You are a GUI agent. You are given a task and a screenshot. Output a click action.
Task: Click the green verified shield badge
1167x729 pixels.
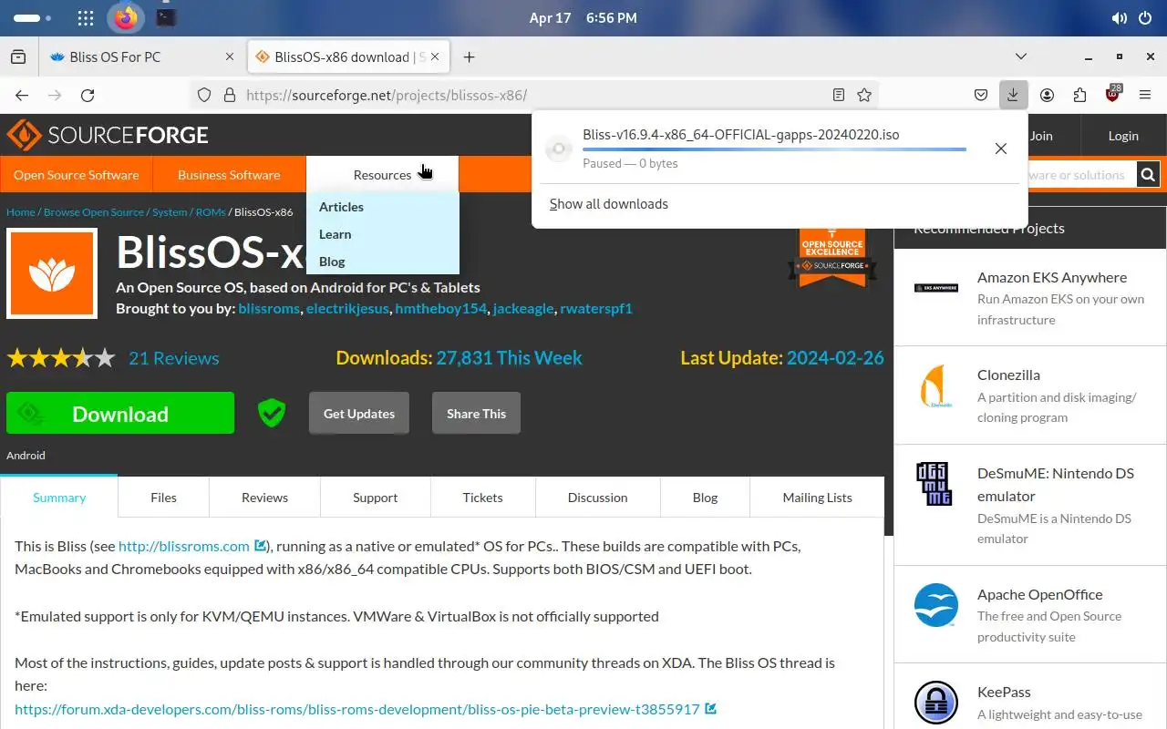point(271,413)
